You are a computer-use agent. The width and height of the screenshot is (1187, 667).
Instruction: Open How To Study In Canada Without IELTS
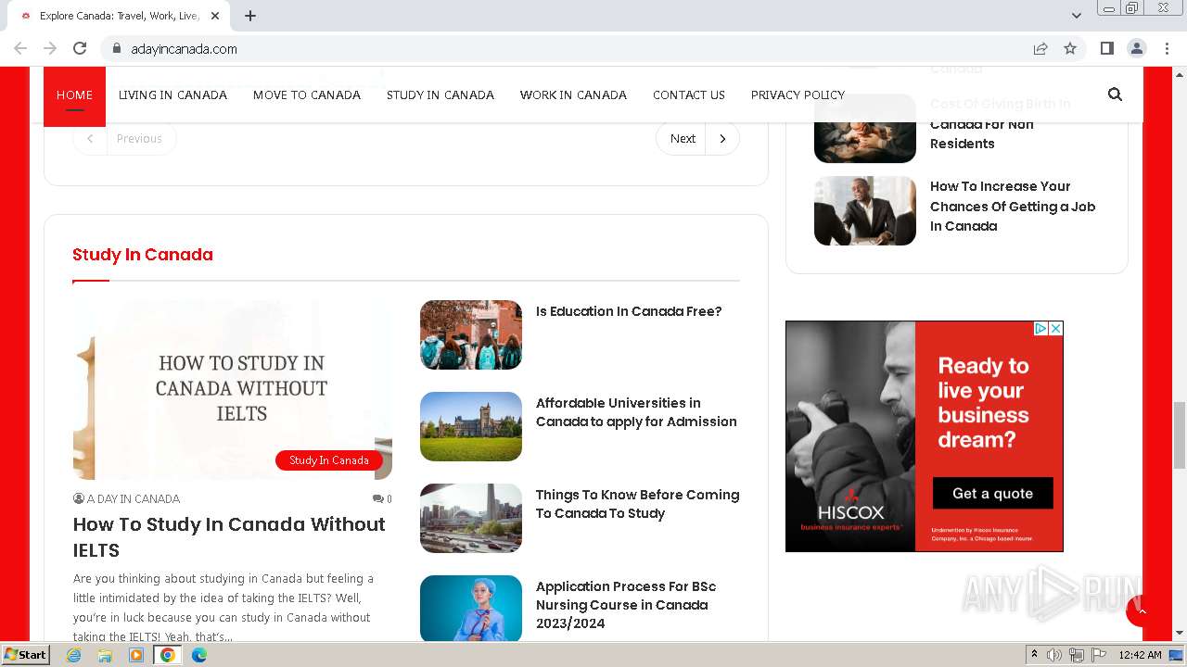pyautogui.click(x=229, y=537)
